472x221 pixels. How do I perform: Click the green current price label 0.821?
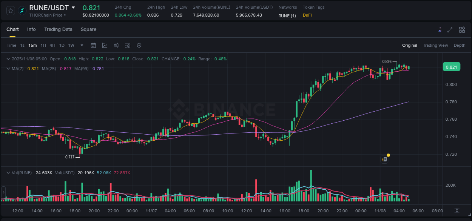[452, 67]
